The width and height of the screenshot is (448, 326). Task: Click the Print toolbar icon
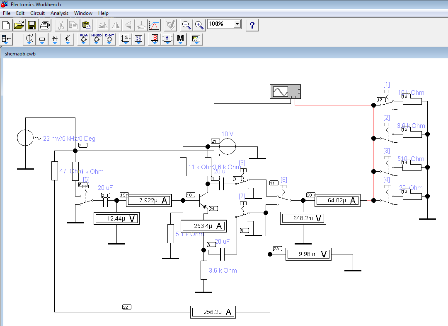pos(45,25)
